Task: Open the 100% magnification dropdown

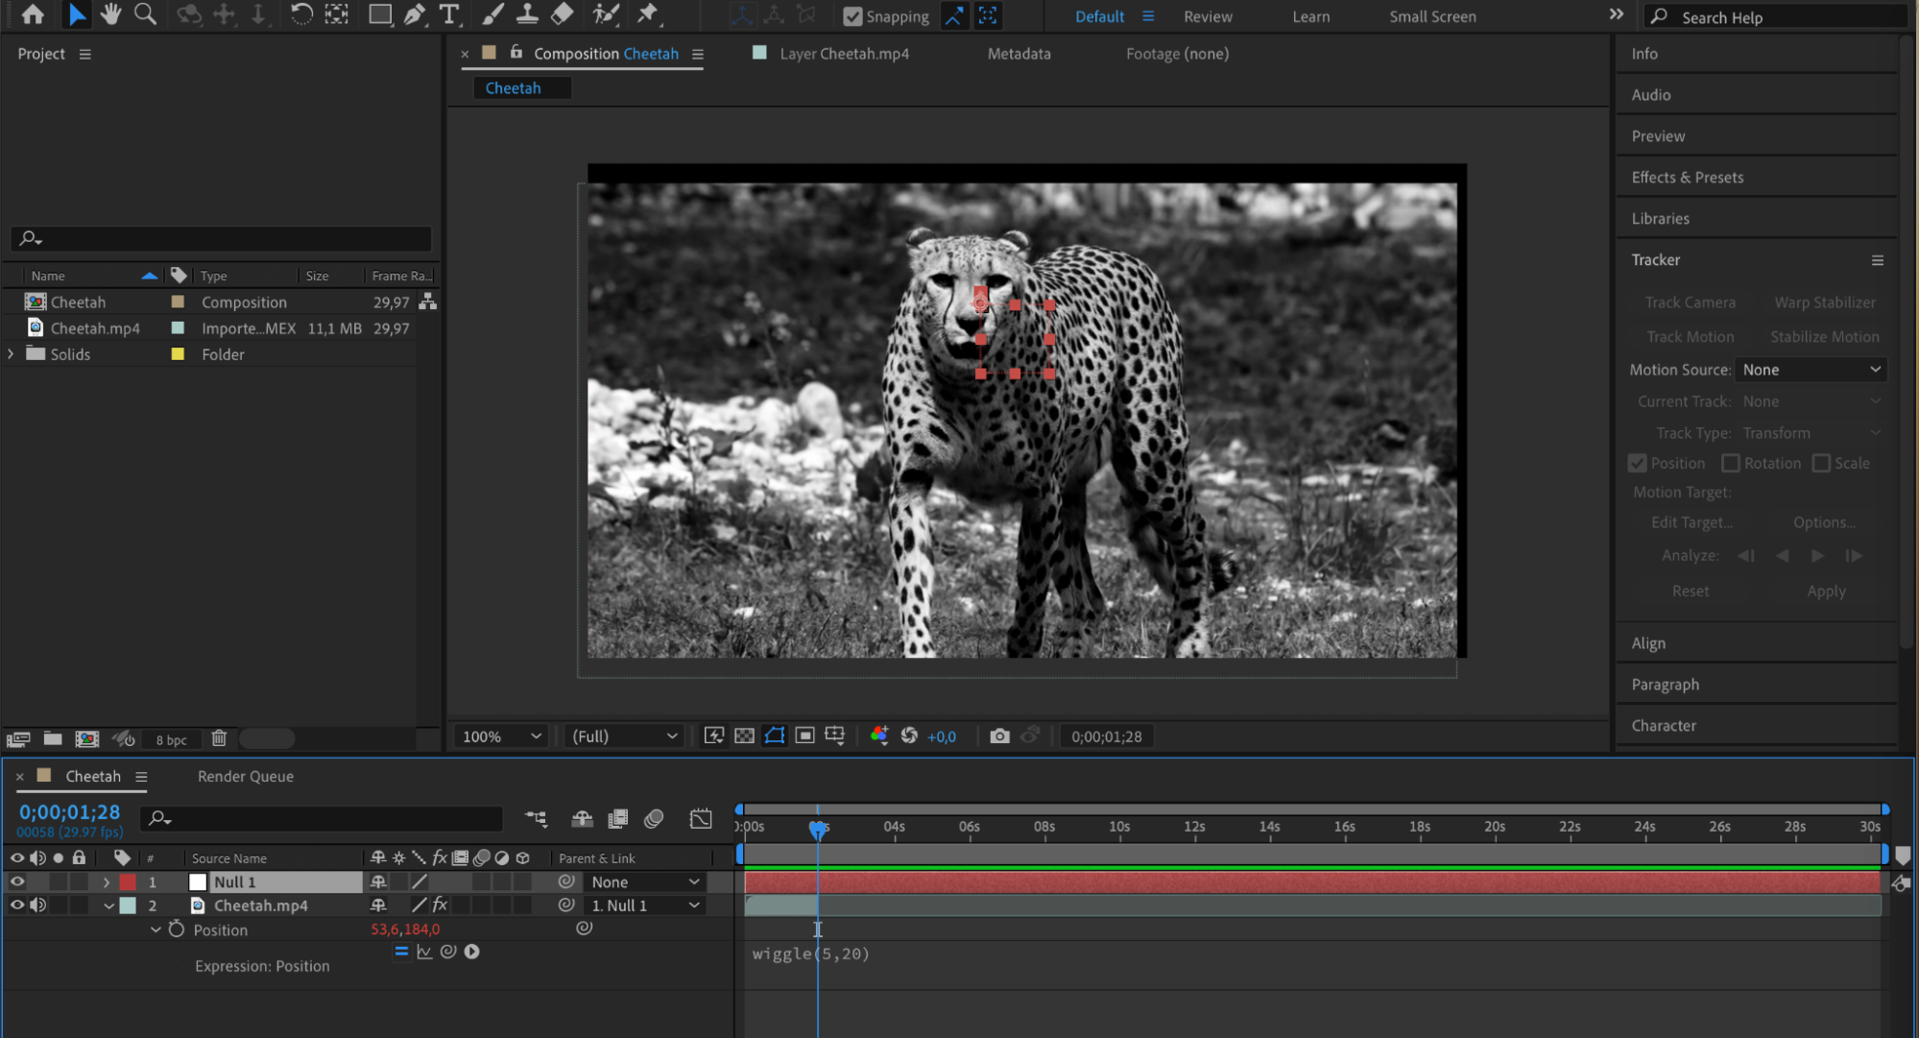Action: click(501, 736)
